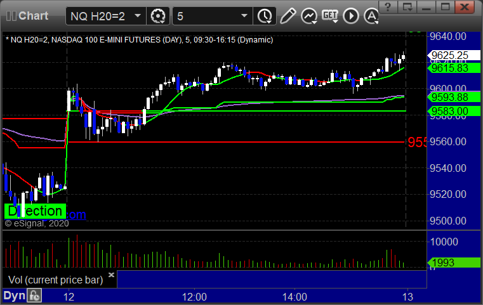Click the pop-out window icon

coord(407,7)
